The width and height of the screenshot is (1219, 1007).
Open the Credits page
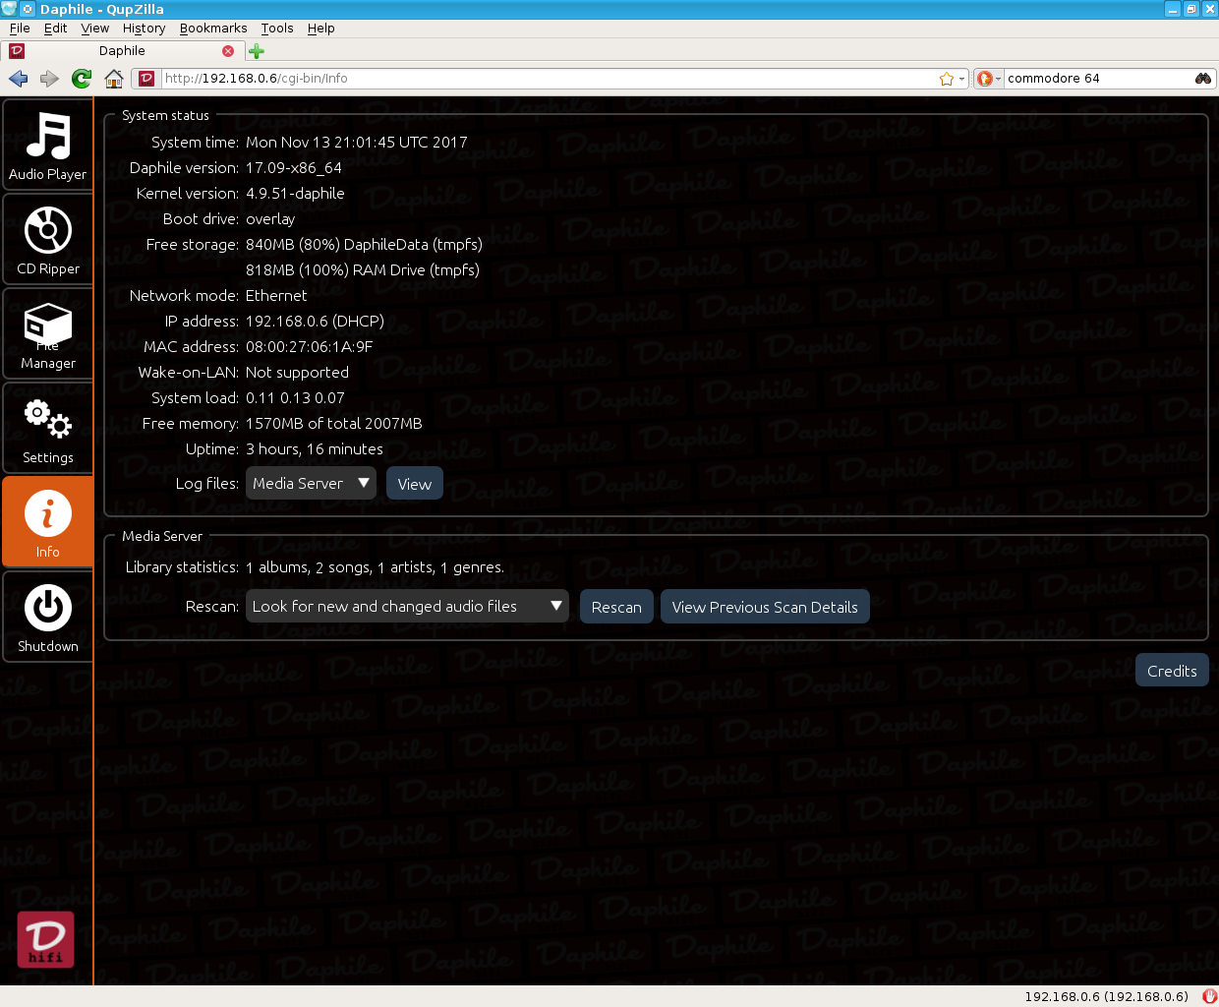click(1172, 671)
